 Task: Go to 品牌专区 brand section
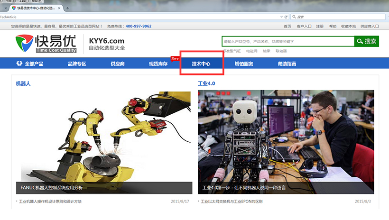(77, 64)
